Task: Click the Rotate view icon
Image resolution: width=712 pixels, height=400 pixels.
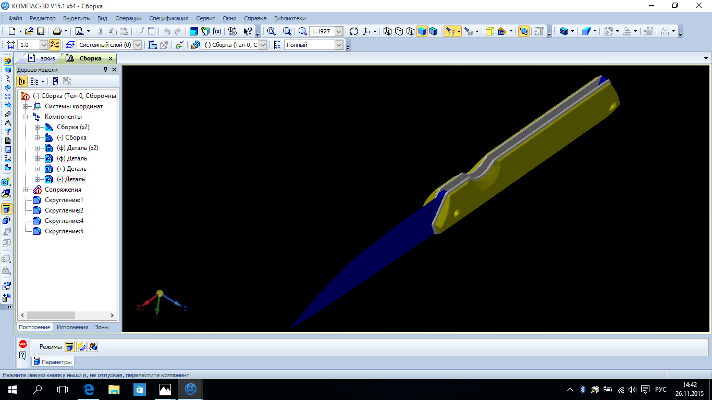Action: pyautogui.click(x=354, y=31)
